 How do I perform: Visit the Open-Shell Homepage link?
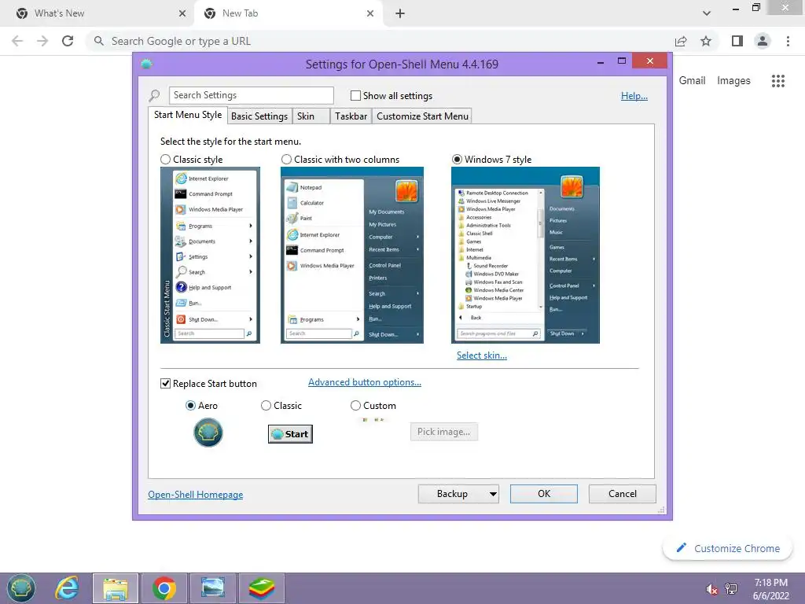coord(196,495)
